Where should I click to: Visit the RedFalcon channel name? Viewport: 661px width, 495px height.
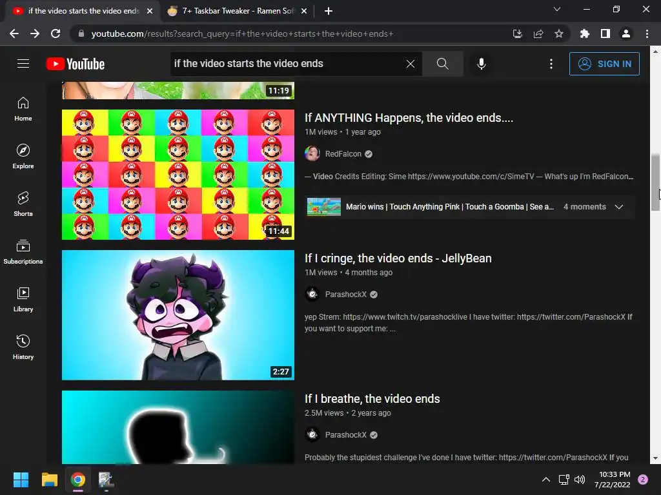pyautogui.click(x=343, y=154)
